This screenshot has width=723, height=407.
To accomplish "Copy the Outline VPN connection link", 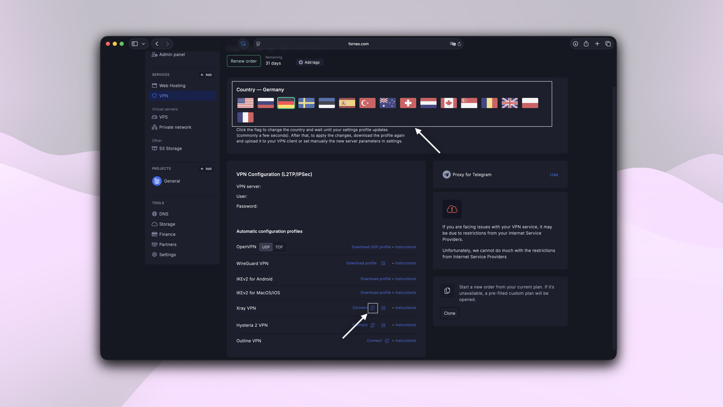I will (387, 341).
